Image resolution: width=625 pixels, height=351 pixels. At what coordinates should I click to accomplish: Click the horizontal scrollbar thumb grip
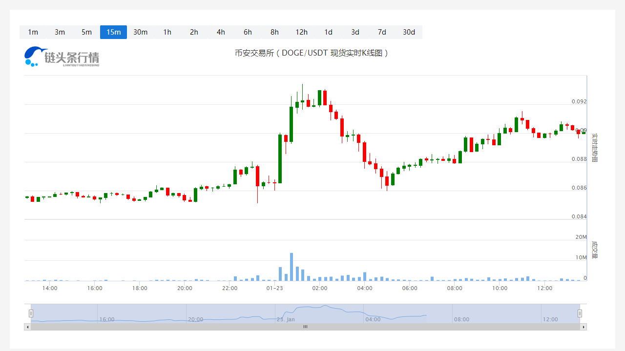(x=305, y=327)
